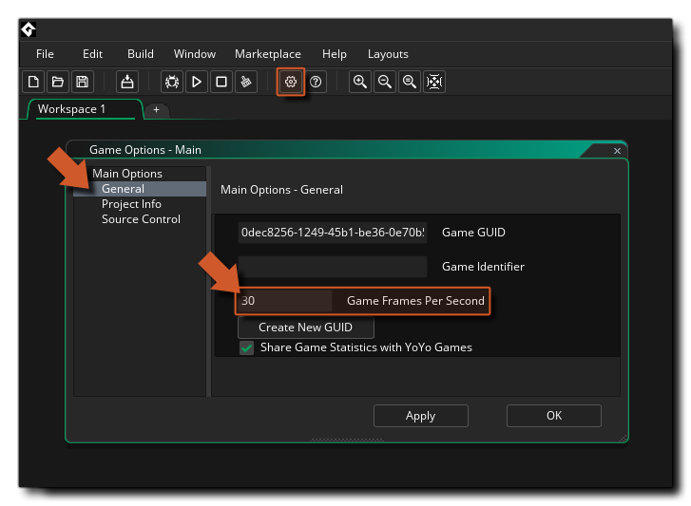Select the Main Options tree heading
This screenshot has width=691, height=506.
[127, 174]
